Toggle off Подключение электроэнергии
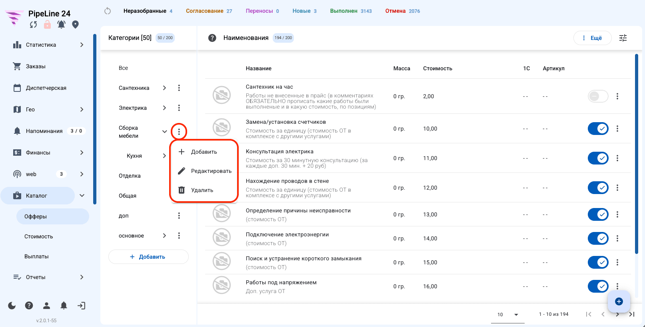Viewport: 645px width, 327px height. pyautogui.click(x=598, y=238)
